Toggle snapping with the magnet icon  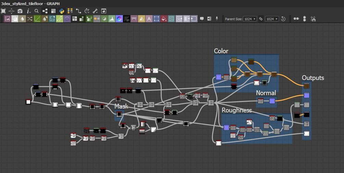pyautogui.click(x=313, y=19)
